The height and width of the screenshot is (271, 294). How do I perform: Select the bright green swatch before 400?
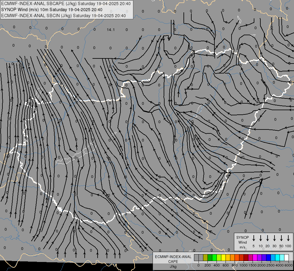(x=214, y=257)
